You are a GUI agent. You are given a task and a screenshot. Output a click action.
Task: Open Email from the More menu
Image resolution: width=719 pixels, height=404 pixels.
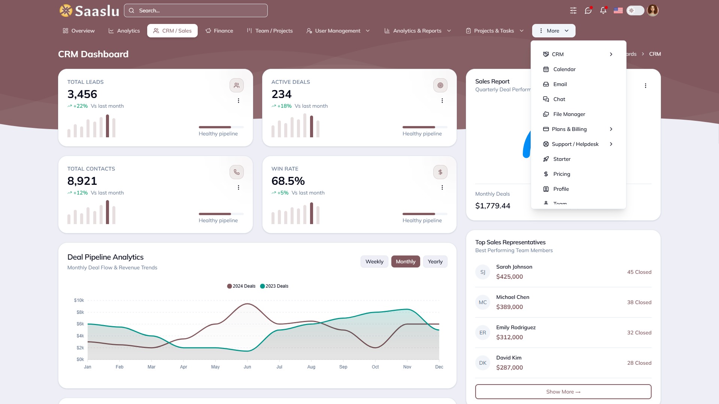(578, 84)
